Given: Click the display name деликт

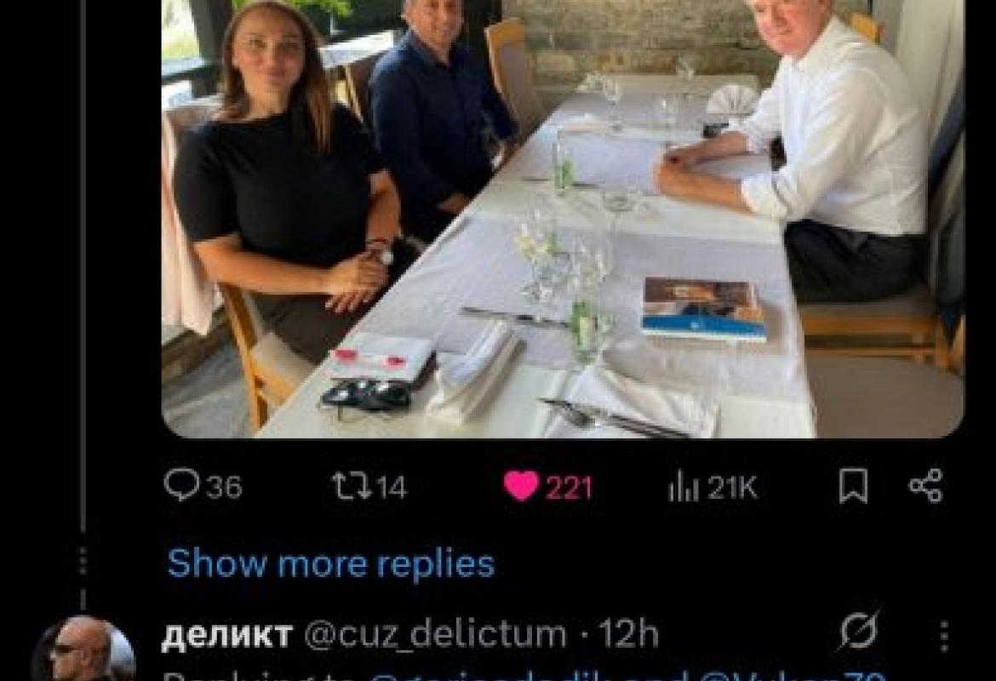Looking at the screenshot, I should (226, 634).
